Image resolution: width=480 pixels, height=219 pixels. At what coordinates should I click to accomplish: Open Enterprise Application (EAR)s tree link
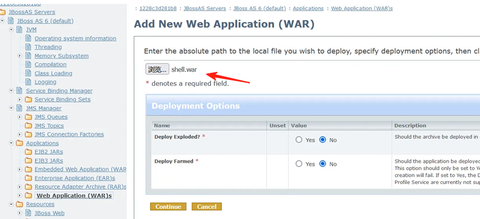[75, 178]
